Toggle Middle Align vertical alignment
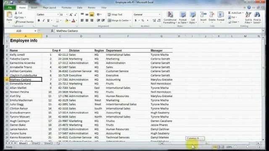 coord(87,15)
